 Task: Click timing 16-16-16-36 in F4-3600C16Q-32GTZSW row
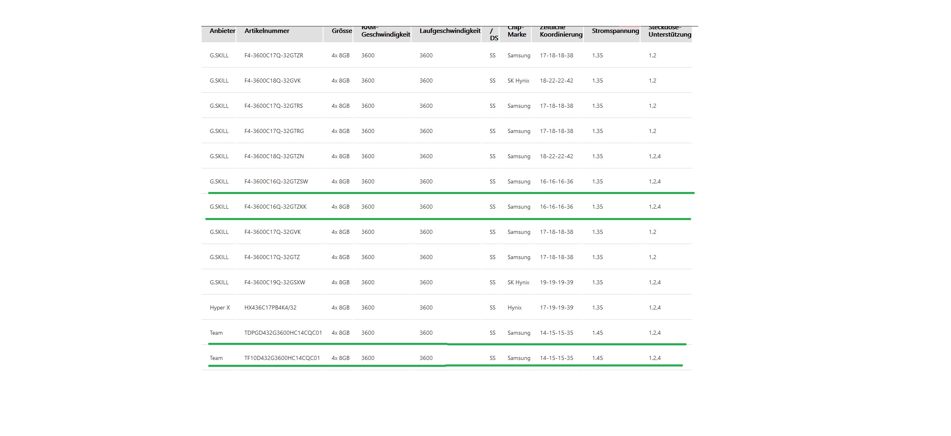(557, 181)
